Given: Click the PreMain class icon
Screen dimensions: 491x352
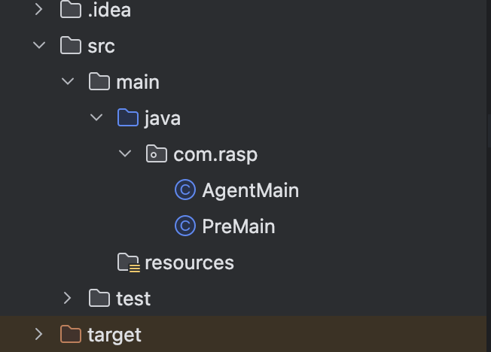Looking at the screenshot, I should tap(185, 226).
